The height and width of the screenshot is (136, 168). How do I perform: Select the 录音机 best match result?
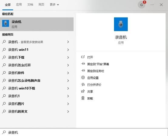click(x=37, y=24)
